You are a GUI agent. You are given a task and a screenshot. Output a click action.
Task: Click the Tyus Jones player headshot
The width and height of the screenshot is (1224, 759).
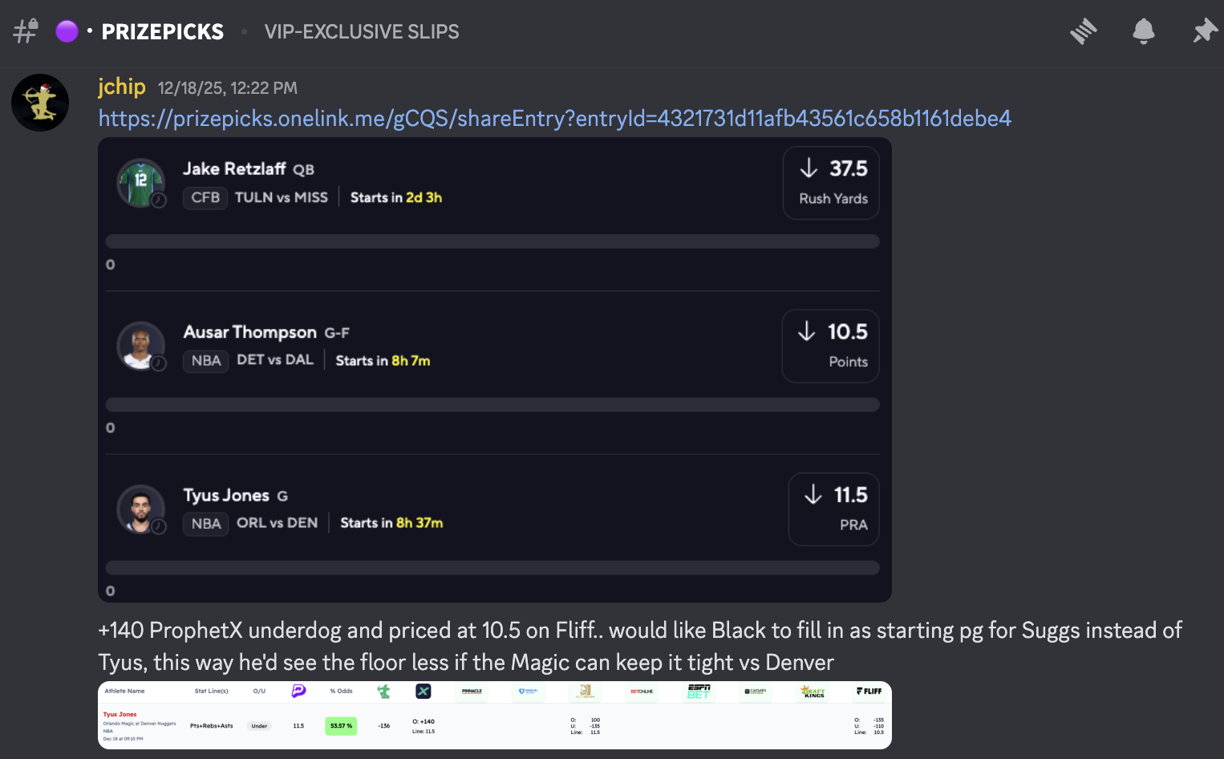tap(141, 509)
